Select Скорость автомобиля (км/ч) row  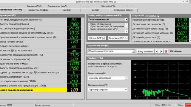40,77
